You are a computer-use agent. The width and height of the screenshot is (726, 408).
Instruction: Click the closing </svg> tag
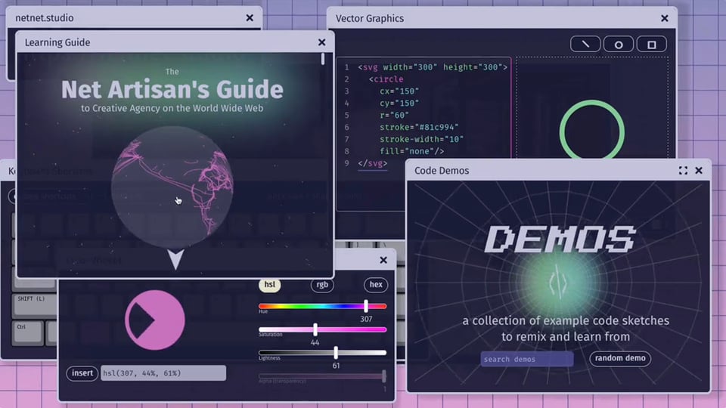(372, 163)
